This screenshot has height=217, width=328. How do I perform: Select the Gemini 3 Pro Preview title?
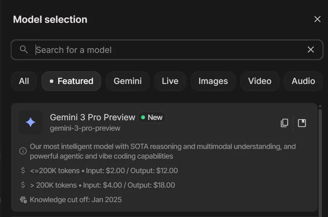(93, 118)
